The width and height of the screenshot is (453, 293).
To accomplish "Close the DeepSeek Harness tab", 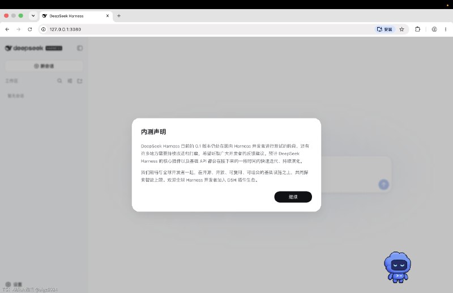I will (108, 16).
